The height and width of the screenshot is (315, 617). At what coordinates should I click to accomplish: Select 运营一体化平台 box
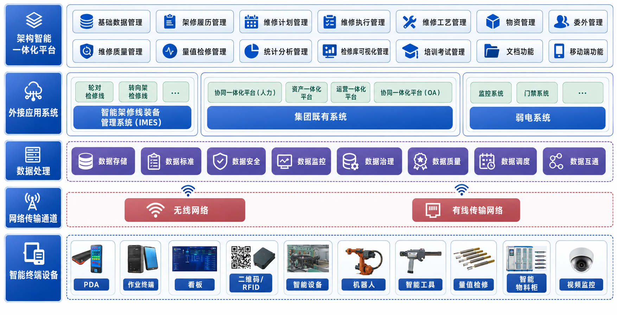click(351, 93)
